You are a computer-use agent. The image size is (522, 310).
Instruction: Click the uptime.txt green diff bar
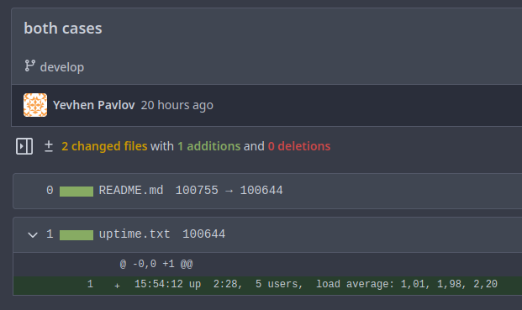coord(76,235)
